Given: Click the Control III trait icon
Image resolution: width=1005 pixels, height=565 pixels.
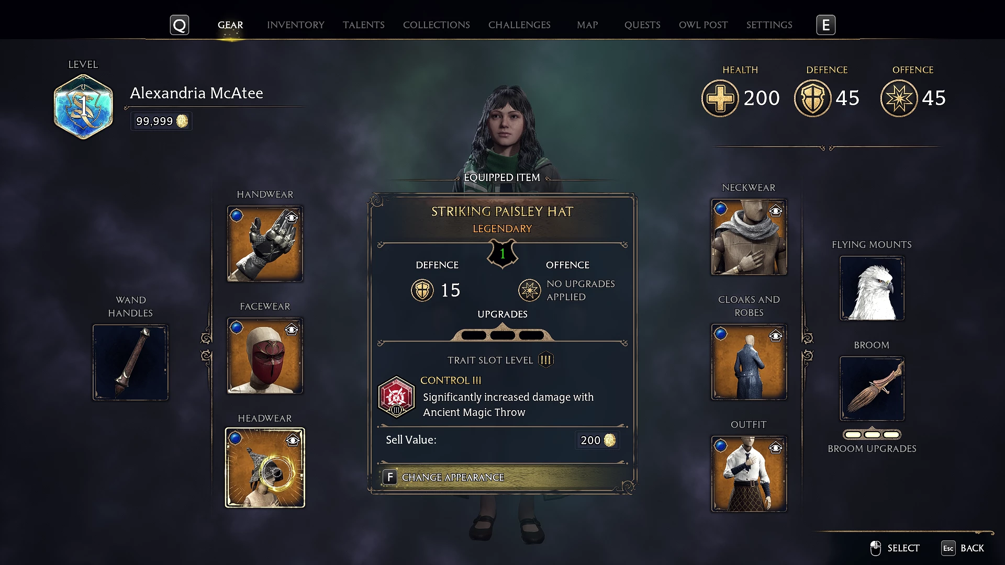Looking at the screenshot, I should [396, 397].
